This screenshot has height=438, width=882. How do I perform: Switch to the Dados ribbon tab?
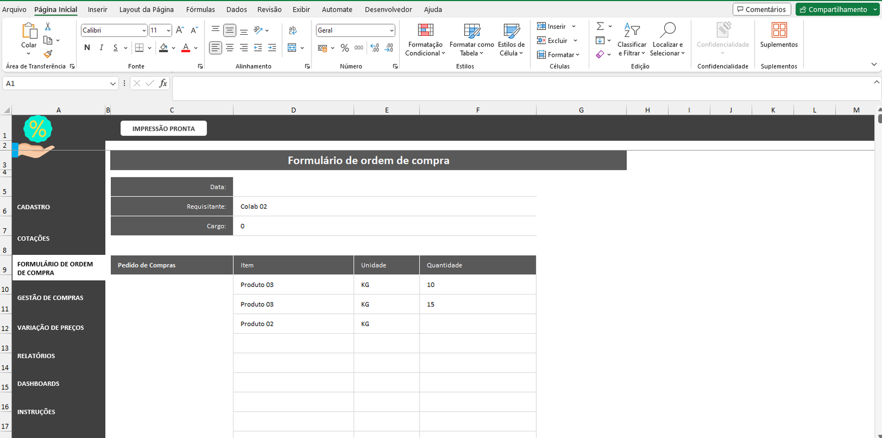coord(236,9)
